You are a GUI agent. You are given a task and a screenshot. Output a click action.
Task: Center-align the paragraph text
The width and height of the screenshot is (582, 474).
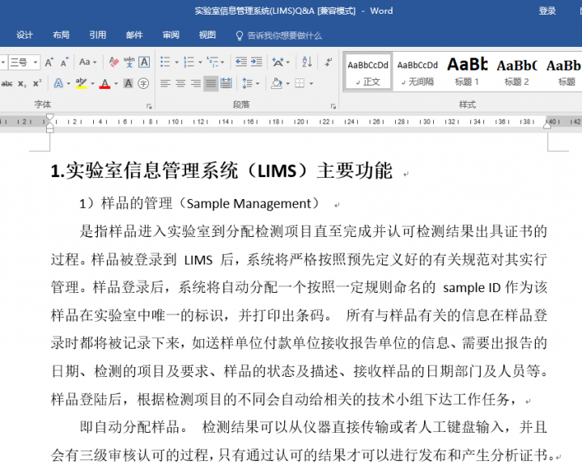(181, 83)
